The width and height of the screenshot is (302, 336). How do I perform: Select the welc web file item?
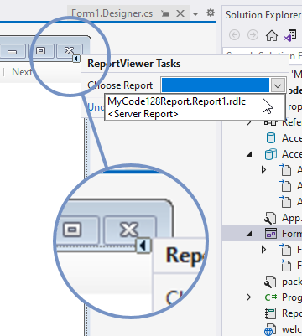[283, 329]
